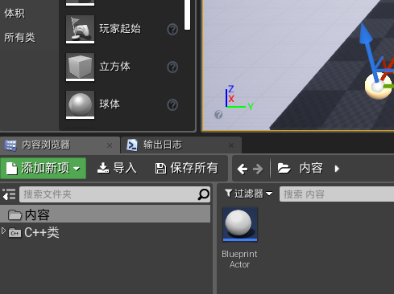Click the 内容 breadcrumb path

click(x=311, y=169)
